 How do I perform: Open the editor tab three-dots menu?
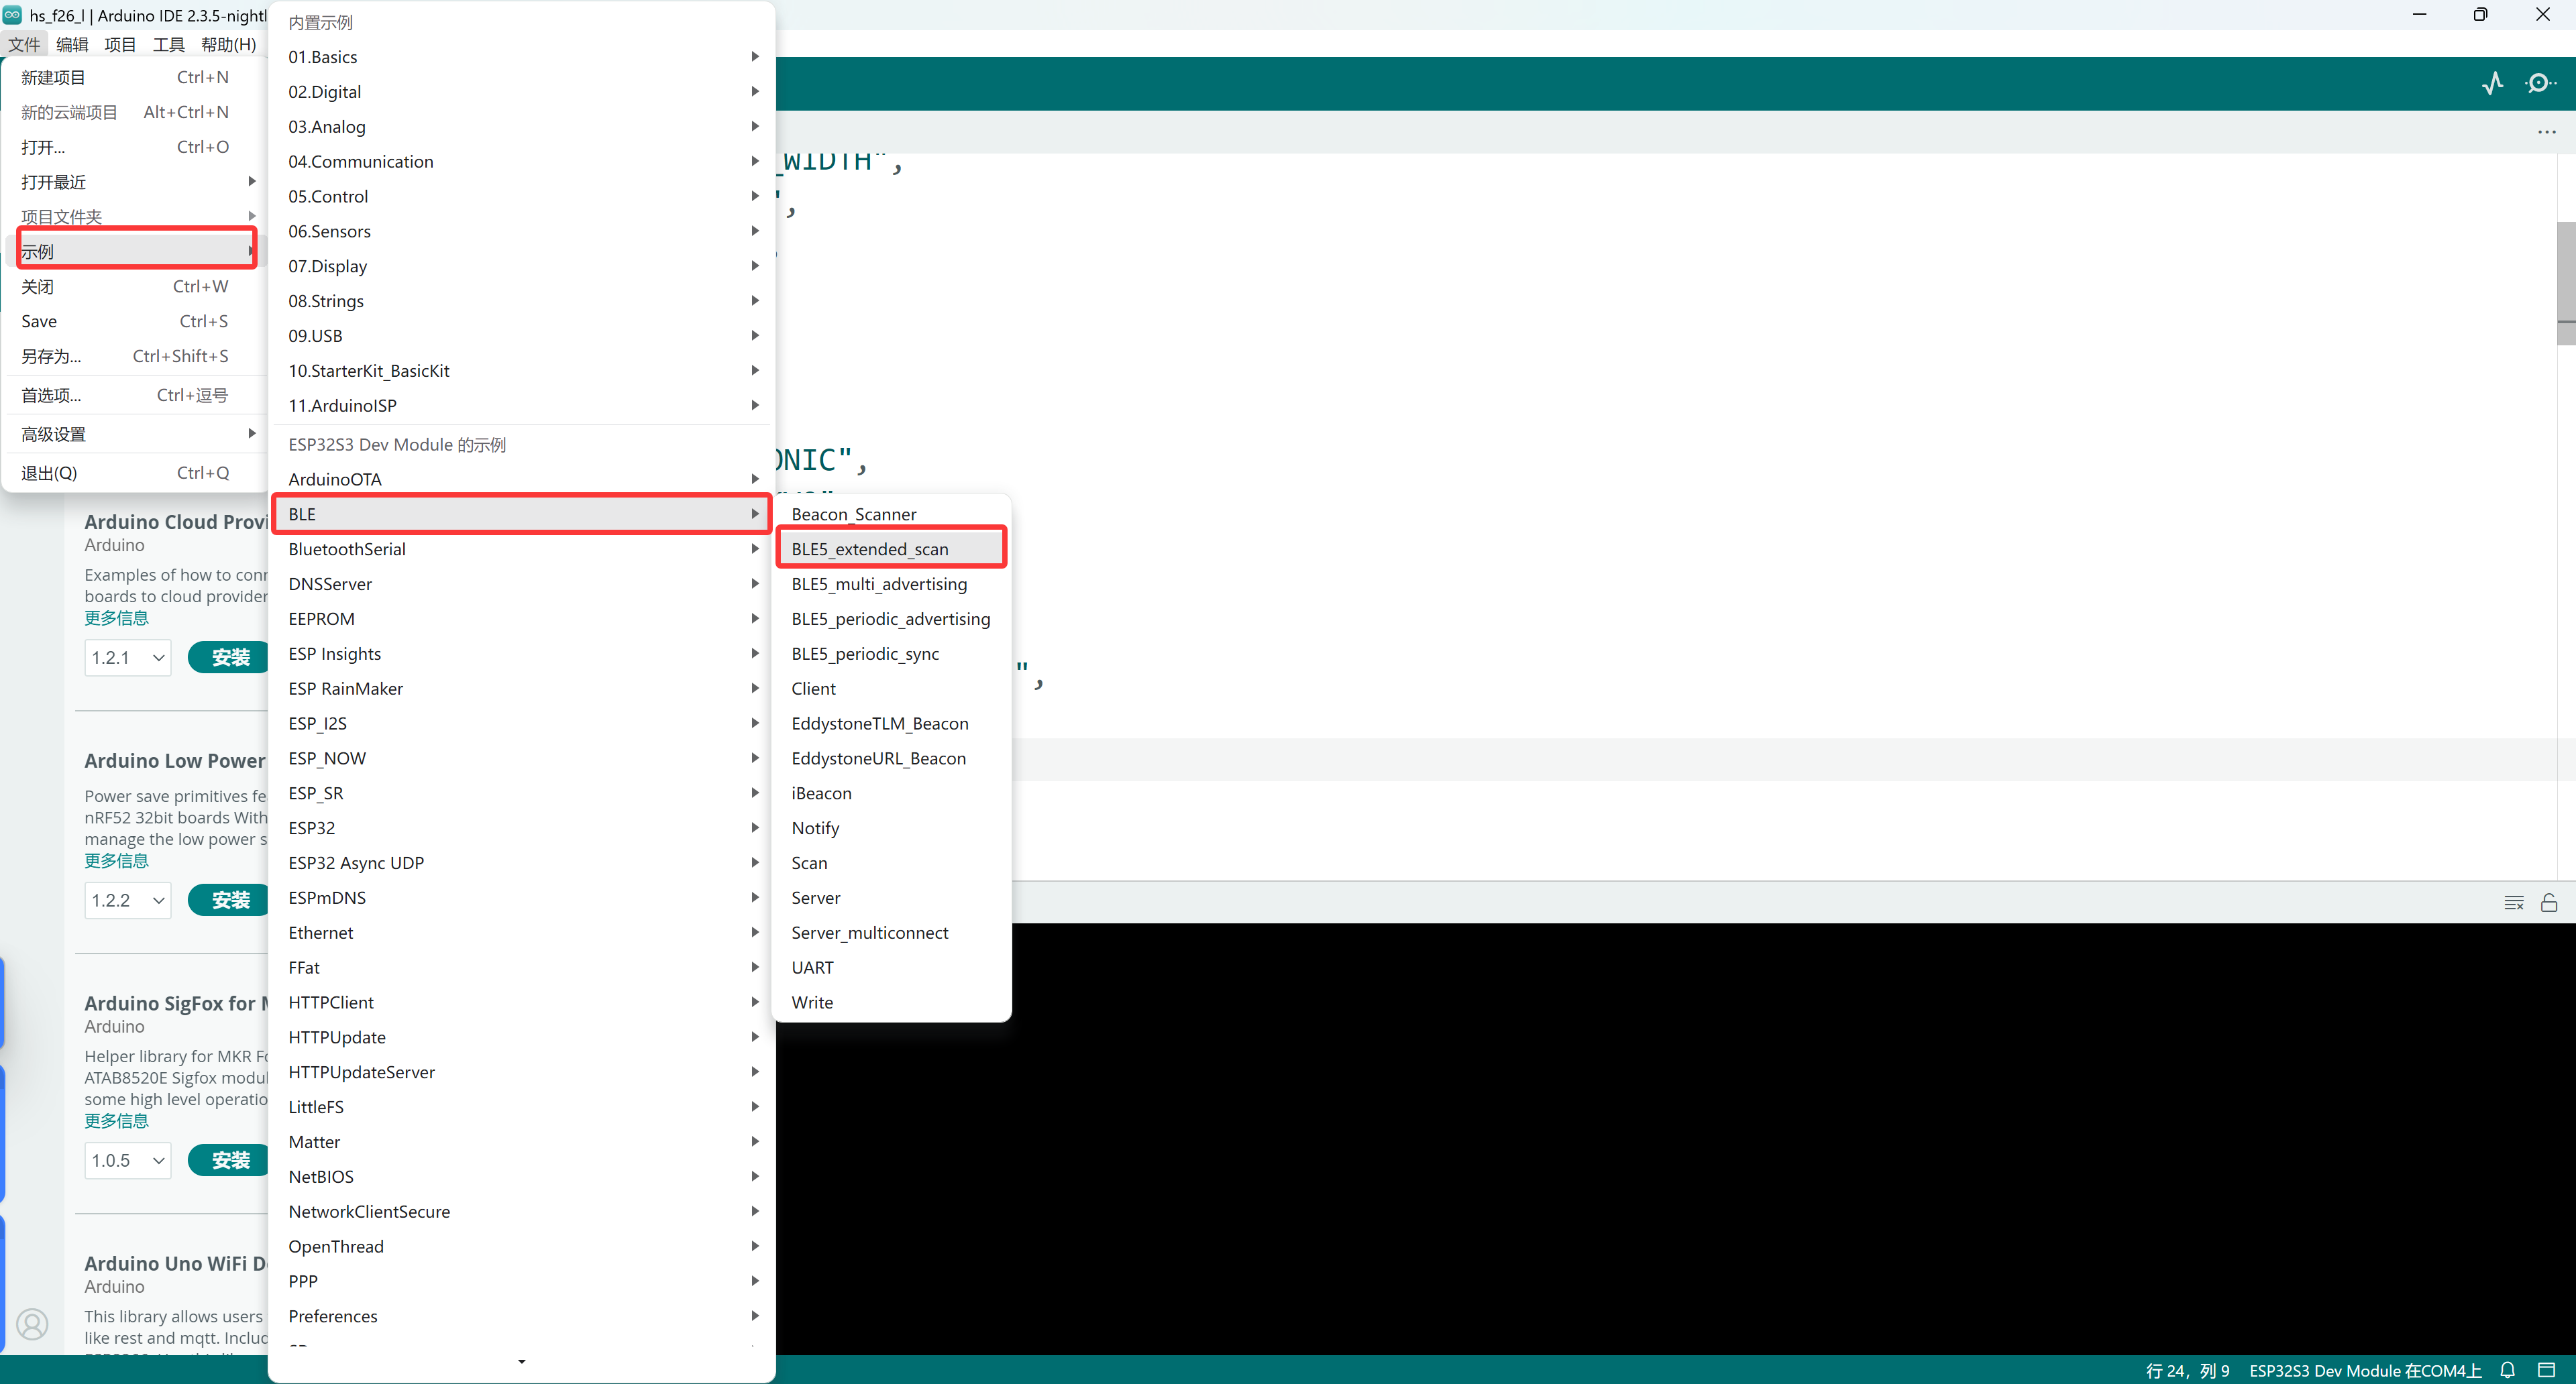(2546, 132)
